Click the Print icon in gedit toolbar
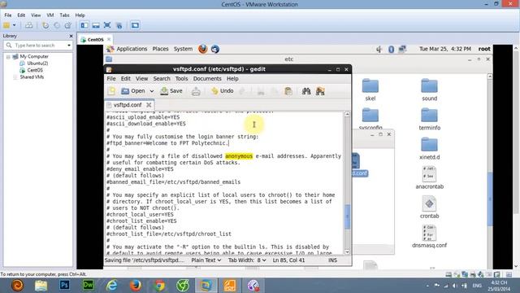This screenshot has width=520, height=293. 196,91
